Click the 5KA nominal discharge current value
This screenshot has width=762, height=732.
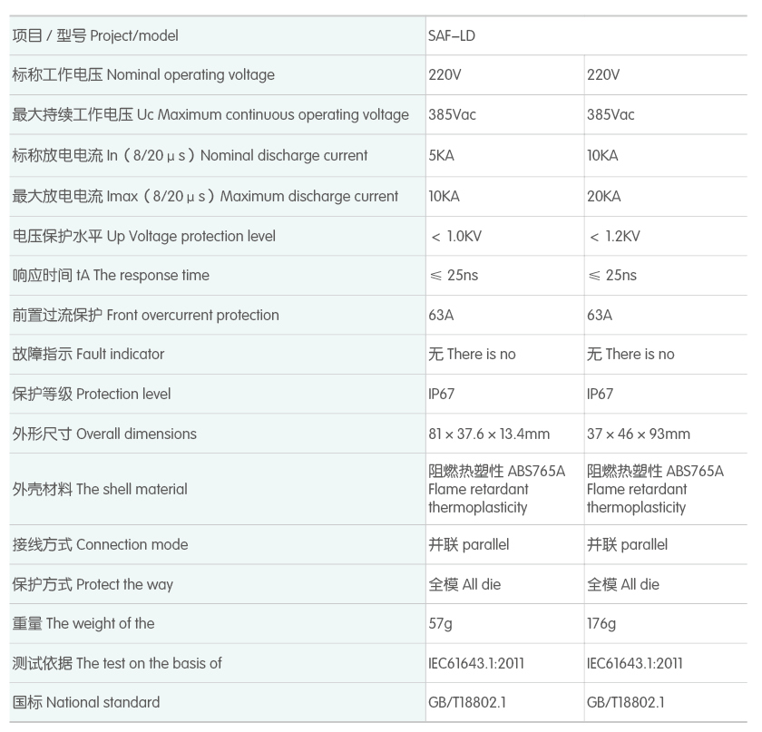[x=441, y=155]
